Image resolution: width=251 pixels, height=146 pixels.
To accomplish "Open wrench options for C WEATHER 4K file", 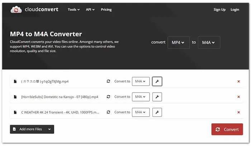I will click(x=157, y=112).
